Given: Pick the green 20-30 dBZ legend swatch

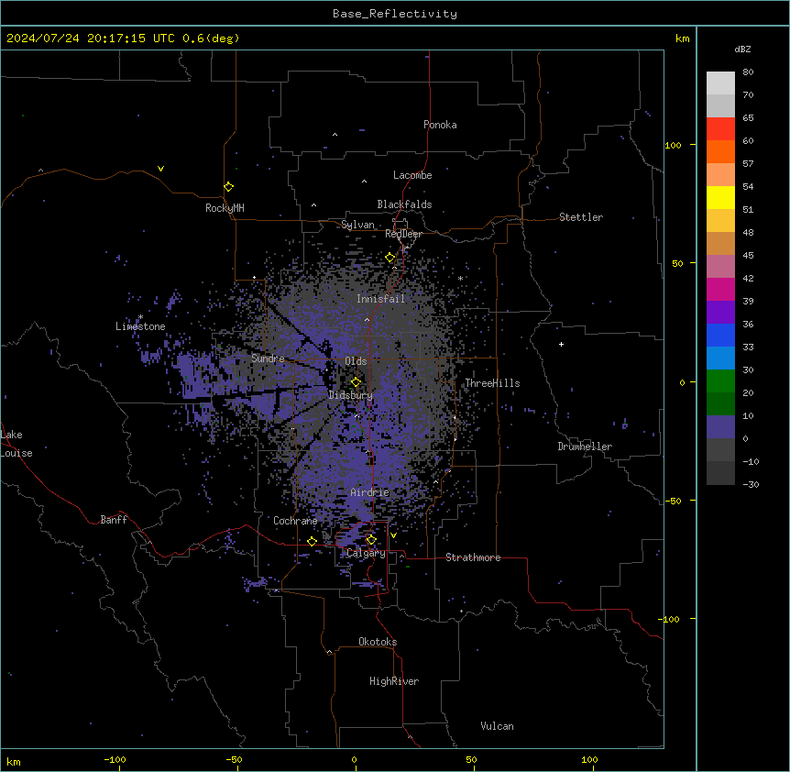Looking at the screenshot, I should click(720, 381).
